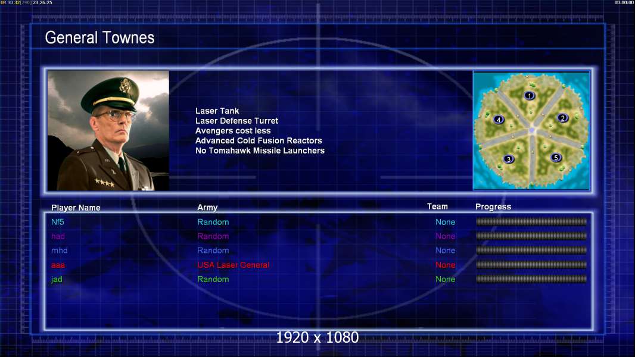Click player name mhd

click(59, 250)
